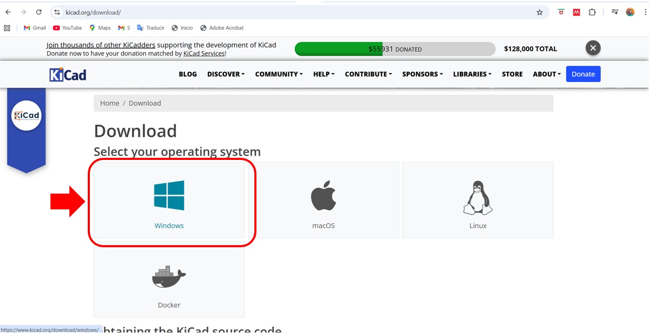This screenshot has width=649, height=333.
Task: Reload the KiCad download page
Action: pyautogui.click(x=38, y=12)
